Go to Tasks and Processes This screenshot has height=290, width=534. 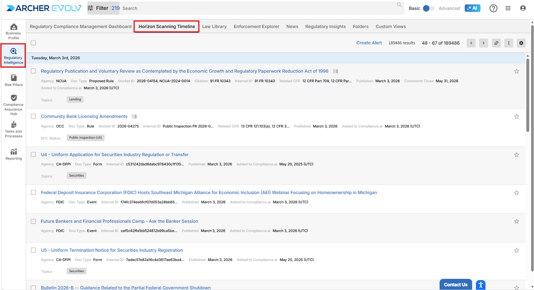pos(13,129)
